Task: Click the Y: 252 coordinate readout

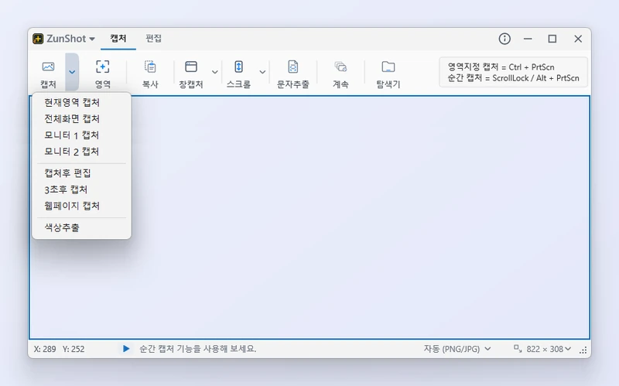Action: pos(74,349)
